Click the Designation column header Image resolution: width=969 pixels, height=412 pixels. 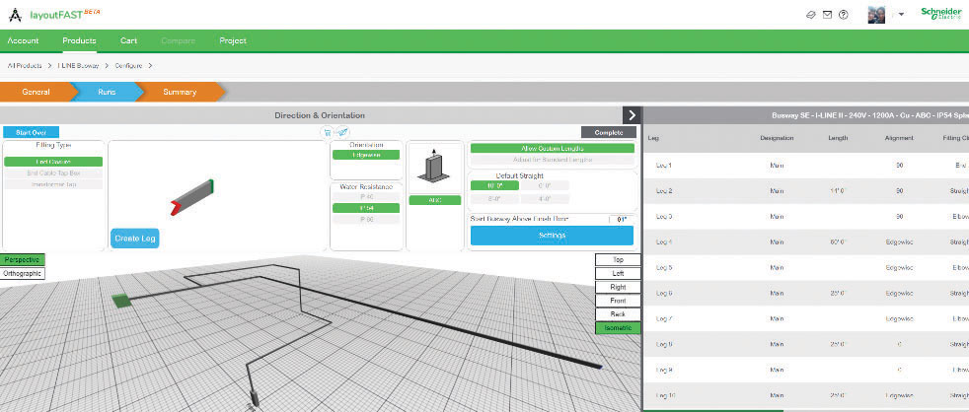coord(777,138)
